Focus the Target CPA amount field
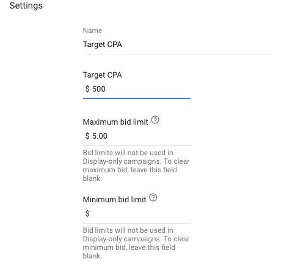 [x=137, y=89]
